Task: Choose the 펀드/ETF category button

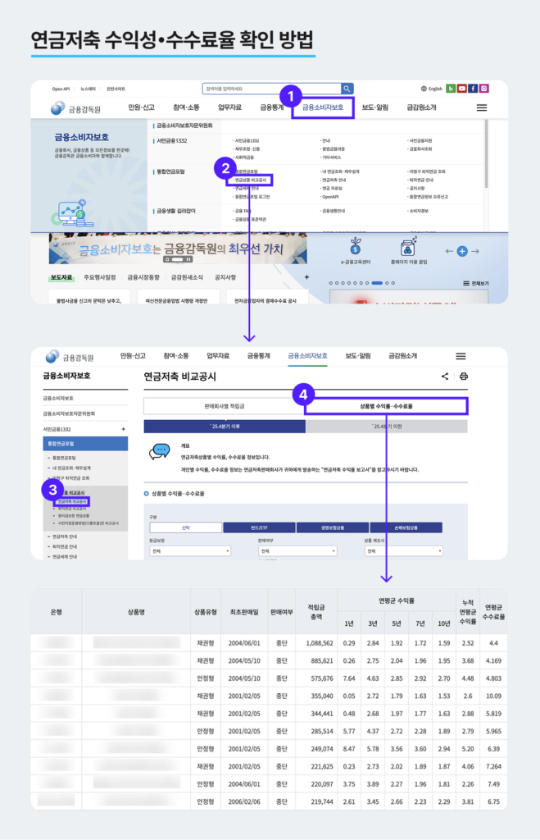Action: point(259,527)
